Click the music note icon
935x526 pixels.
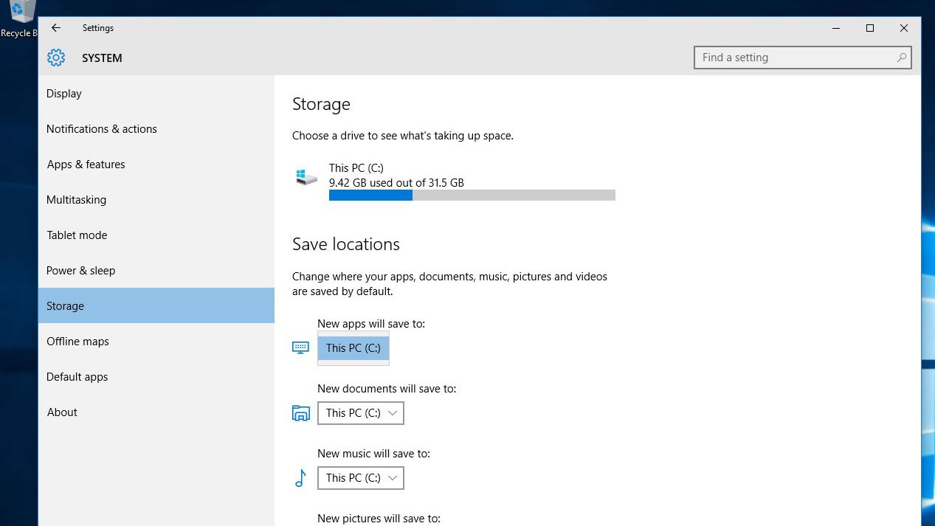coord(300,478)
